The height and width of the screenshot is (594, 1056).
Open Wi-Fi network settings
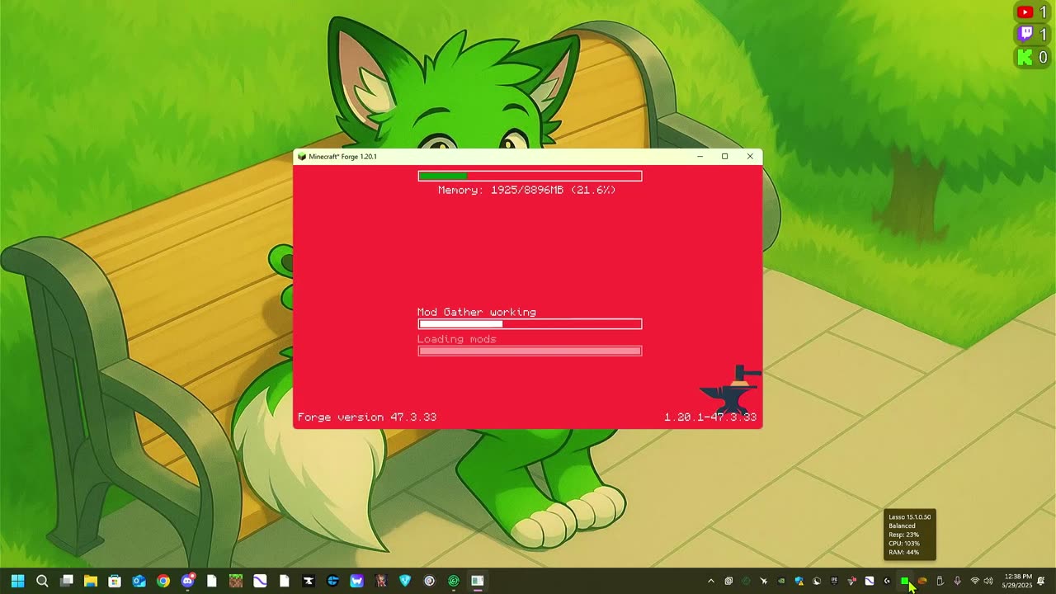975,581
